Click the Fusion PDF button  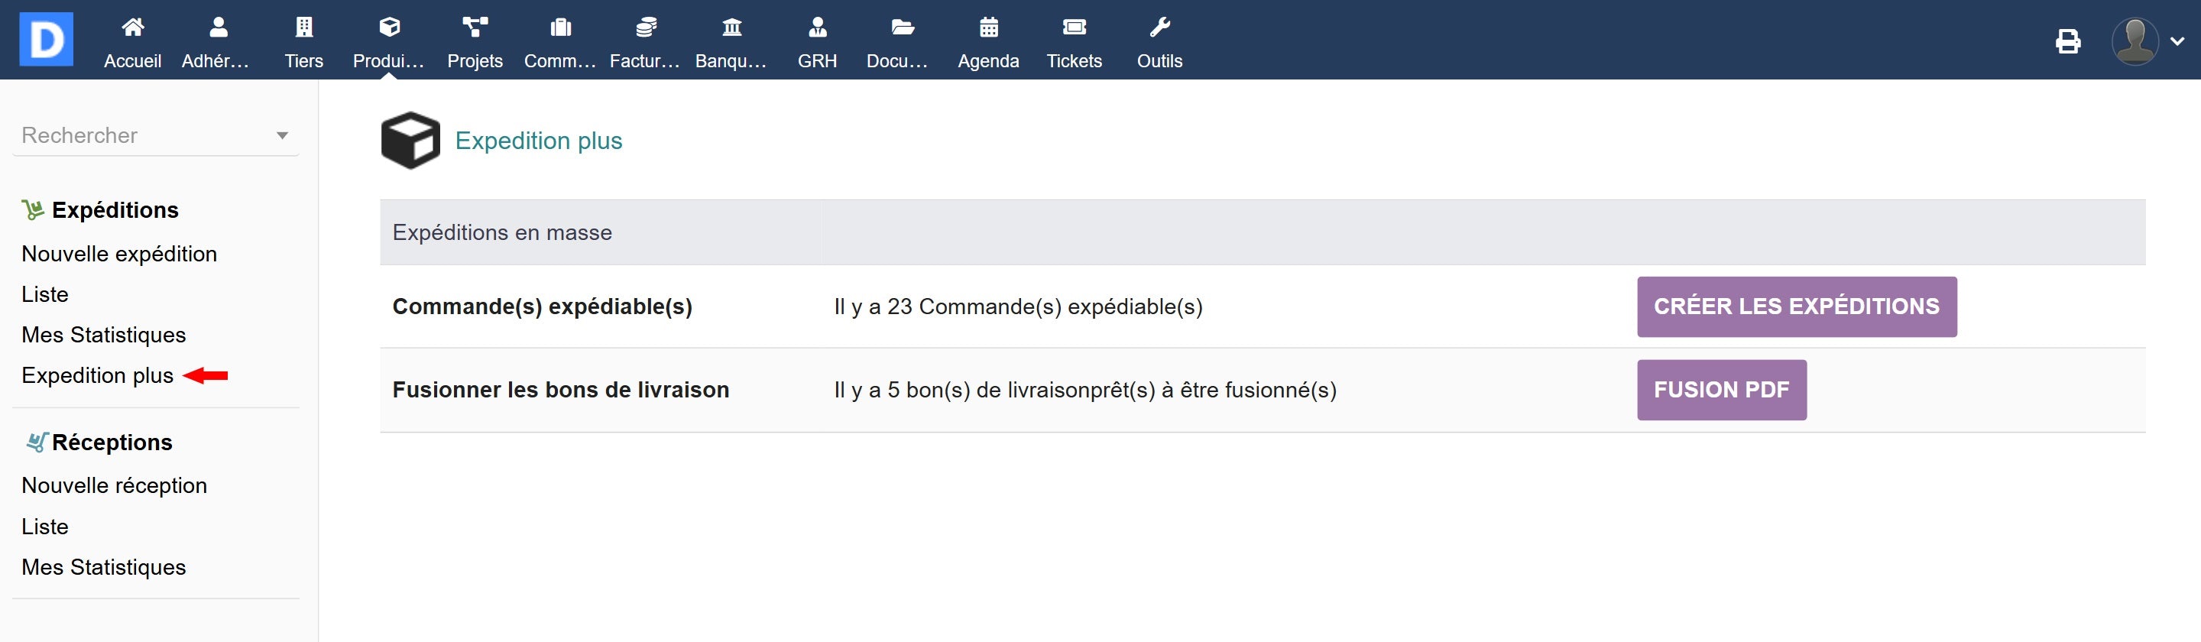(1721, 390)
